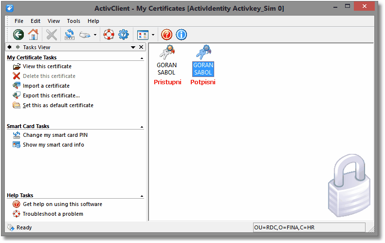The height and width of the screenshot is (243, 385).
Task: Click the Ready status bar text
Action: (x=24, y=227)
